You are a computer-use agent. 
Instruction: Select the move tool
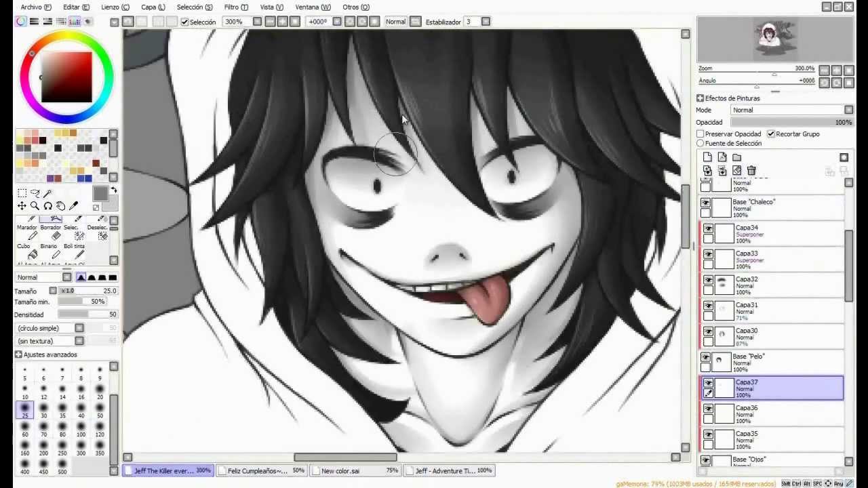click(22, 206)
